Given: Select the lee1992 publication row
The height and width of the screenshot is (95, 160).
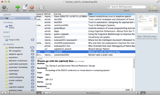Looking at the screenshot, I should 86,19.
